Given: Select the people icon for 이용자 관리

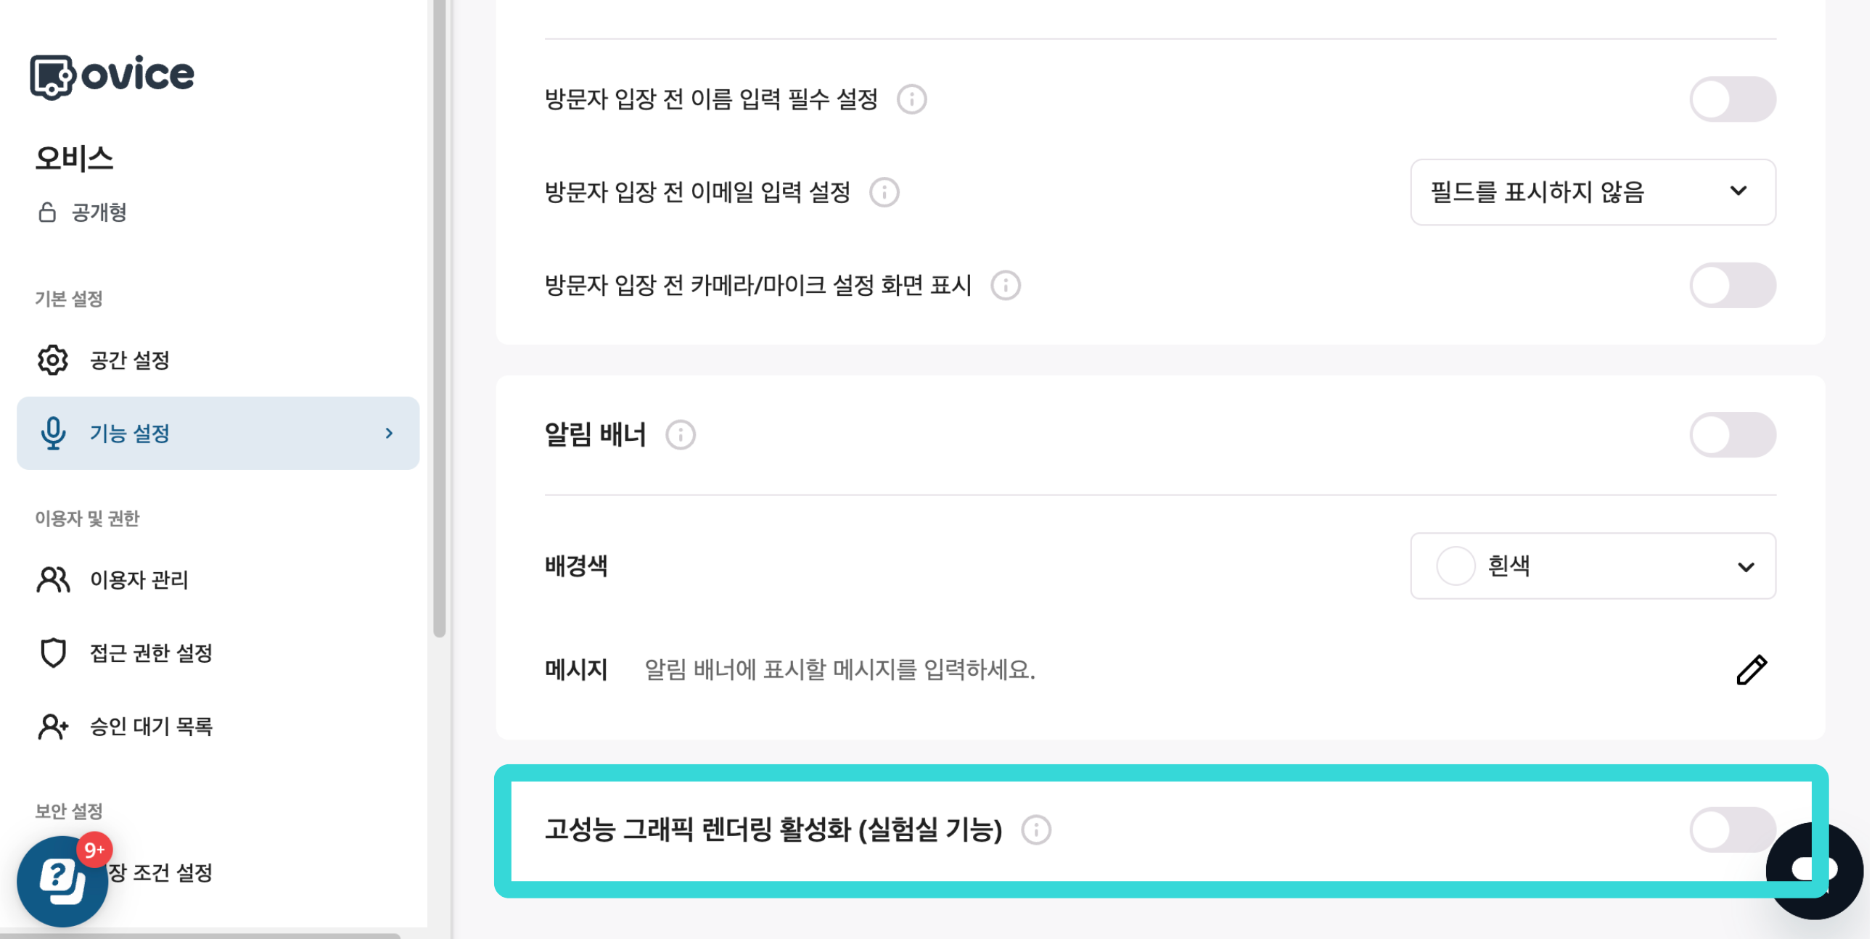Looking at the screenshot, I should 52,579.
